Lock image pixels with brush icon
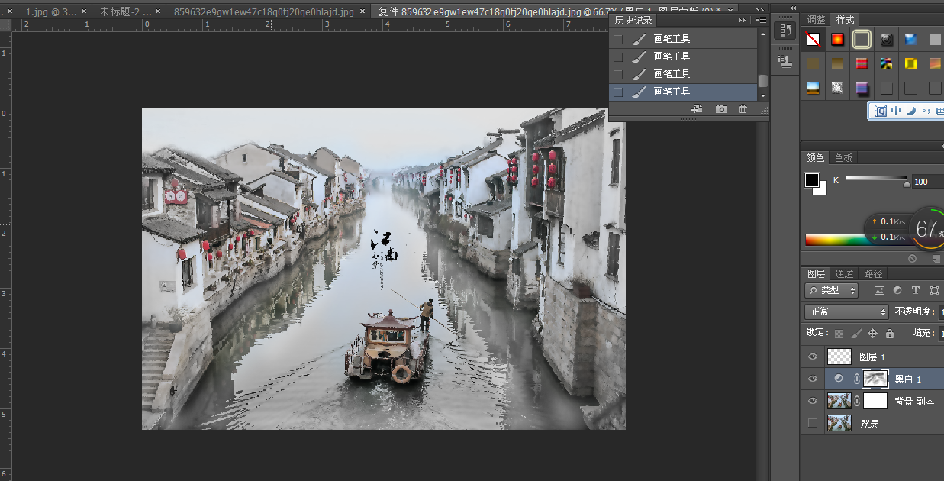944x481 pixels. click(x=856, y=334)
